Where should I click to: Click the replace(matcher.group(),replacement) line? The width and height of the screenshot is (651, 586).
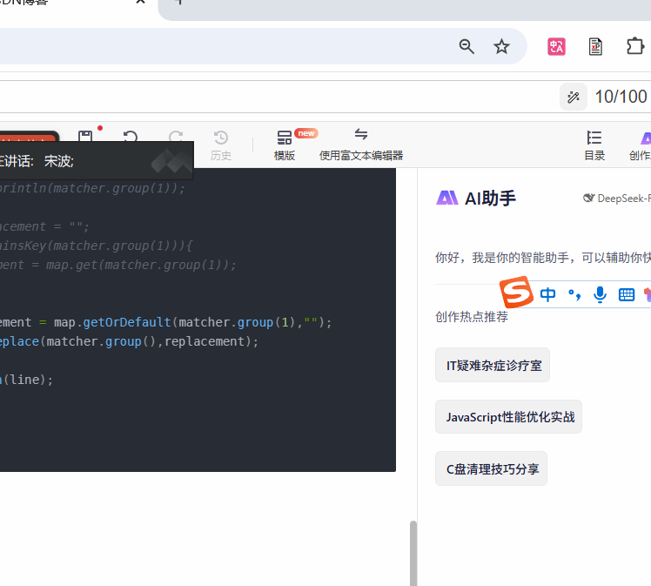[129, 341]
